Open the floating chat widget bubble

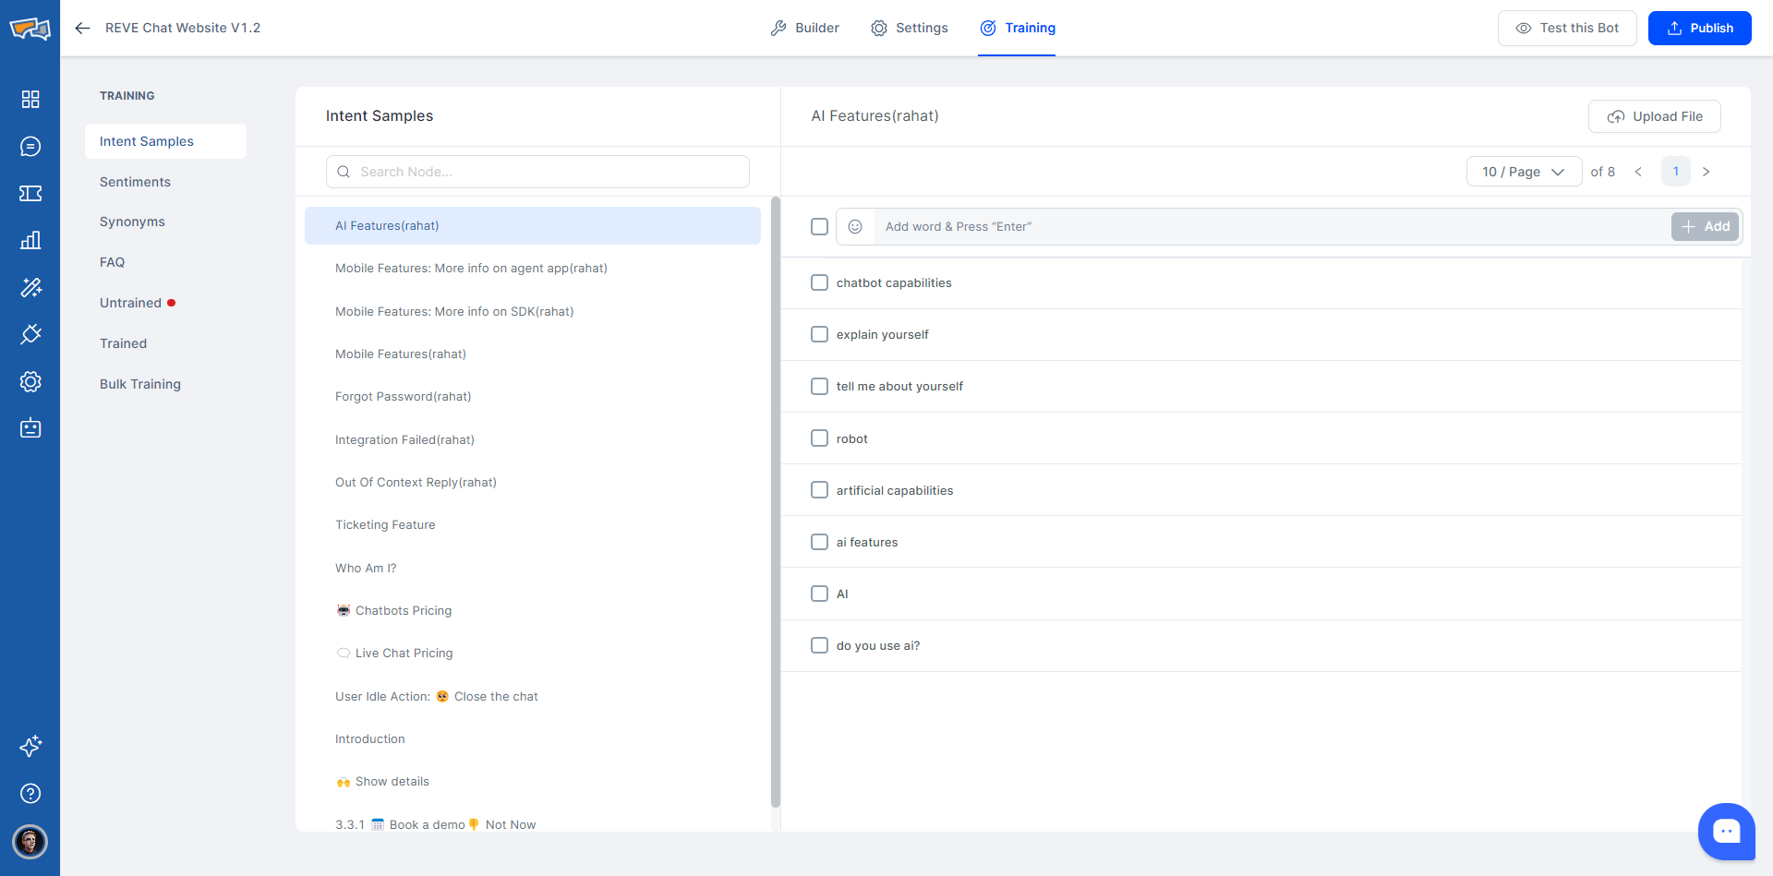(1726, 832)
